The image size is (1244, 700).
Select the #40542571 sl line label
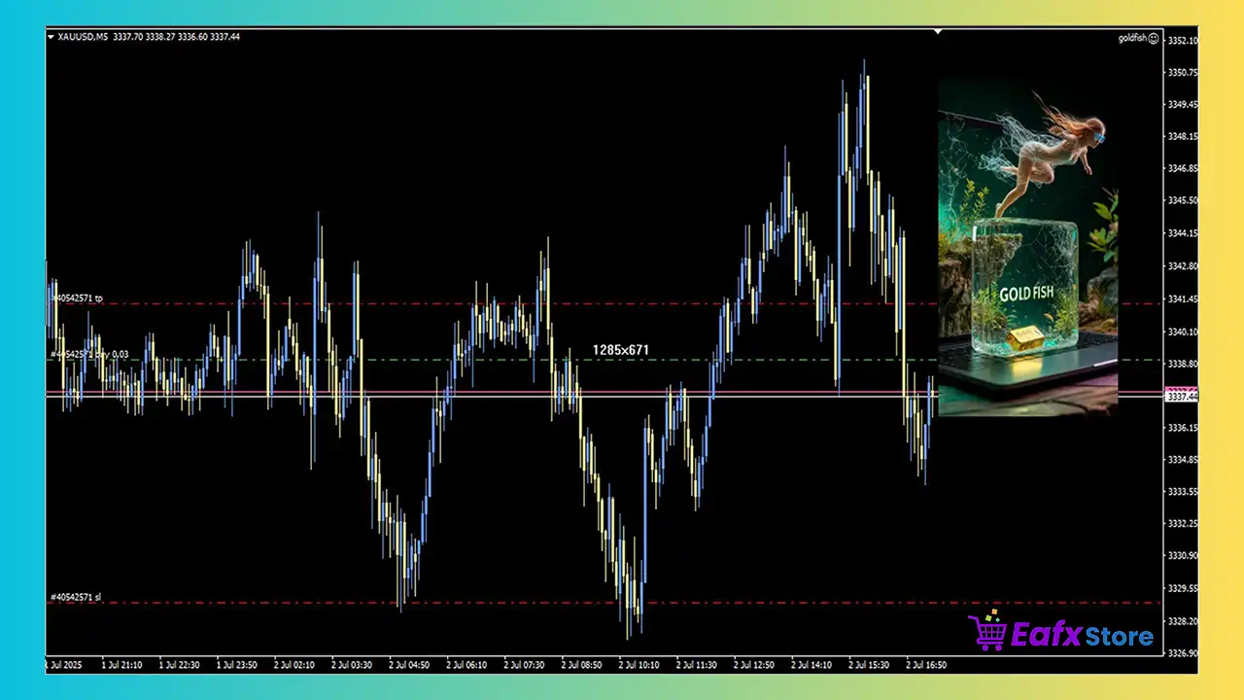pos(76,597)
